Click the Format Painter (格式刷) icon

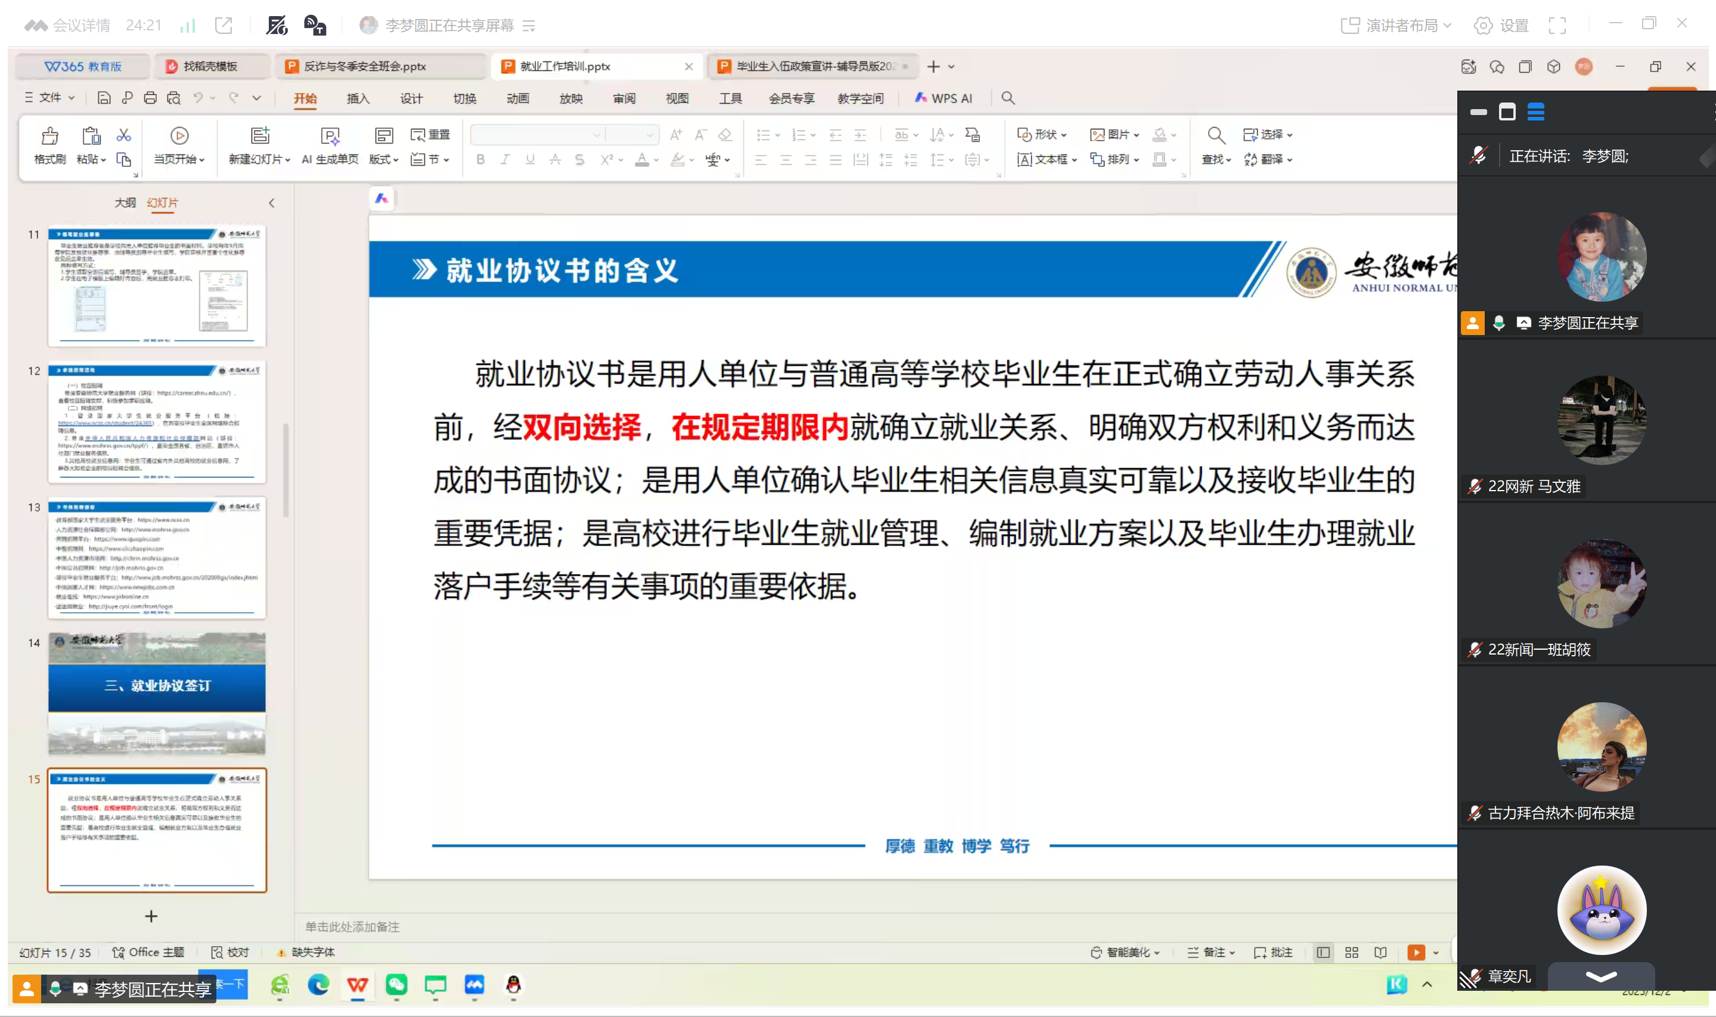coord(49,136)
